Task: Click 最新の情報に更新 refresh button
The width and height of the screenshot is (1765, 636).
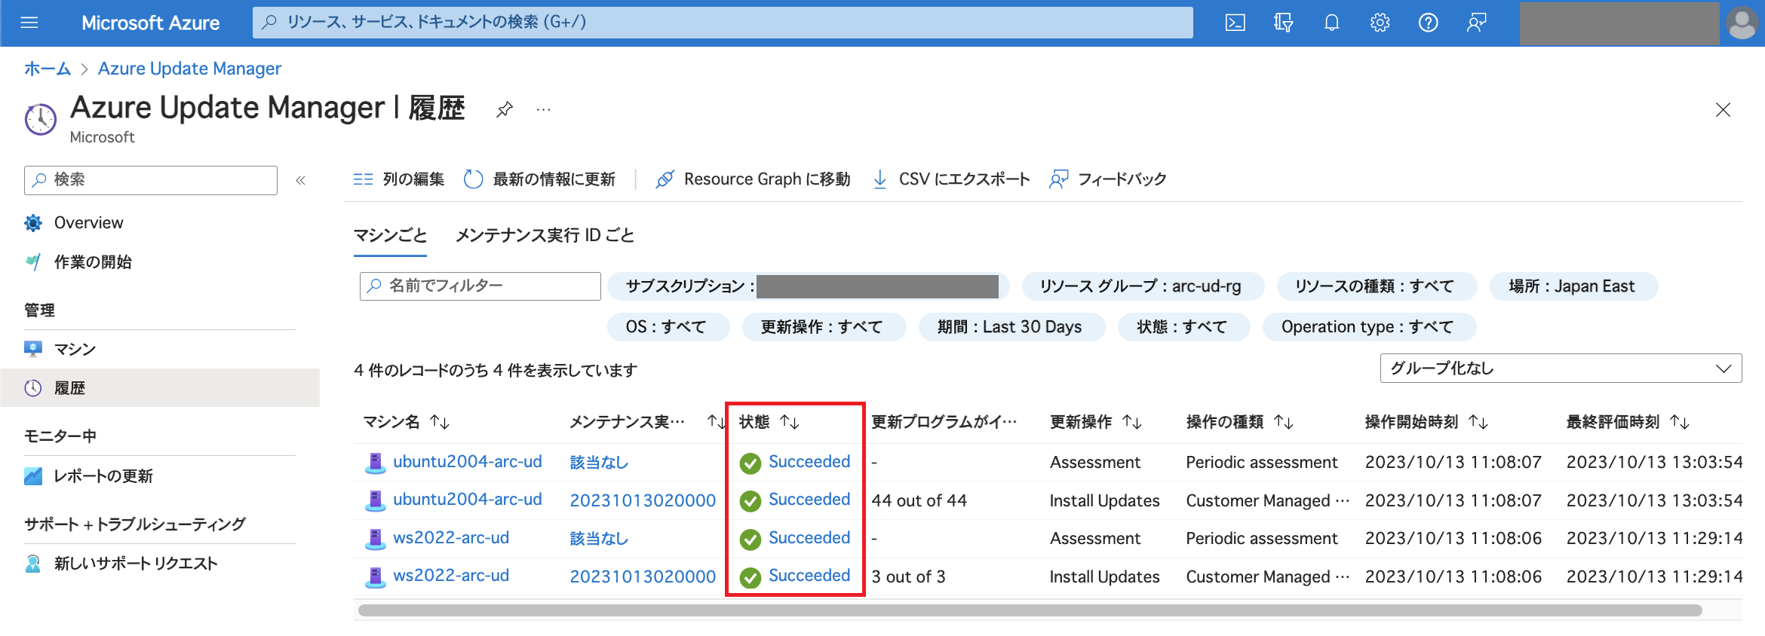Action: pyautogui.click(x=540, y=179)
